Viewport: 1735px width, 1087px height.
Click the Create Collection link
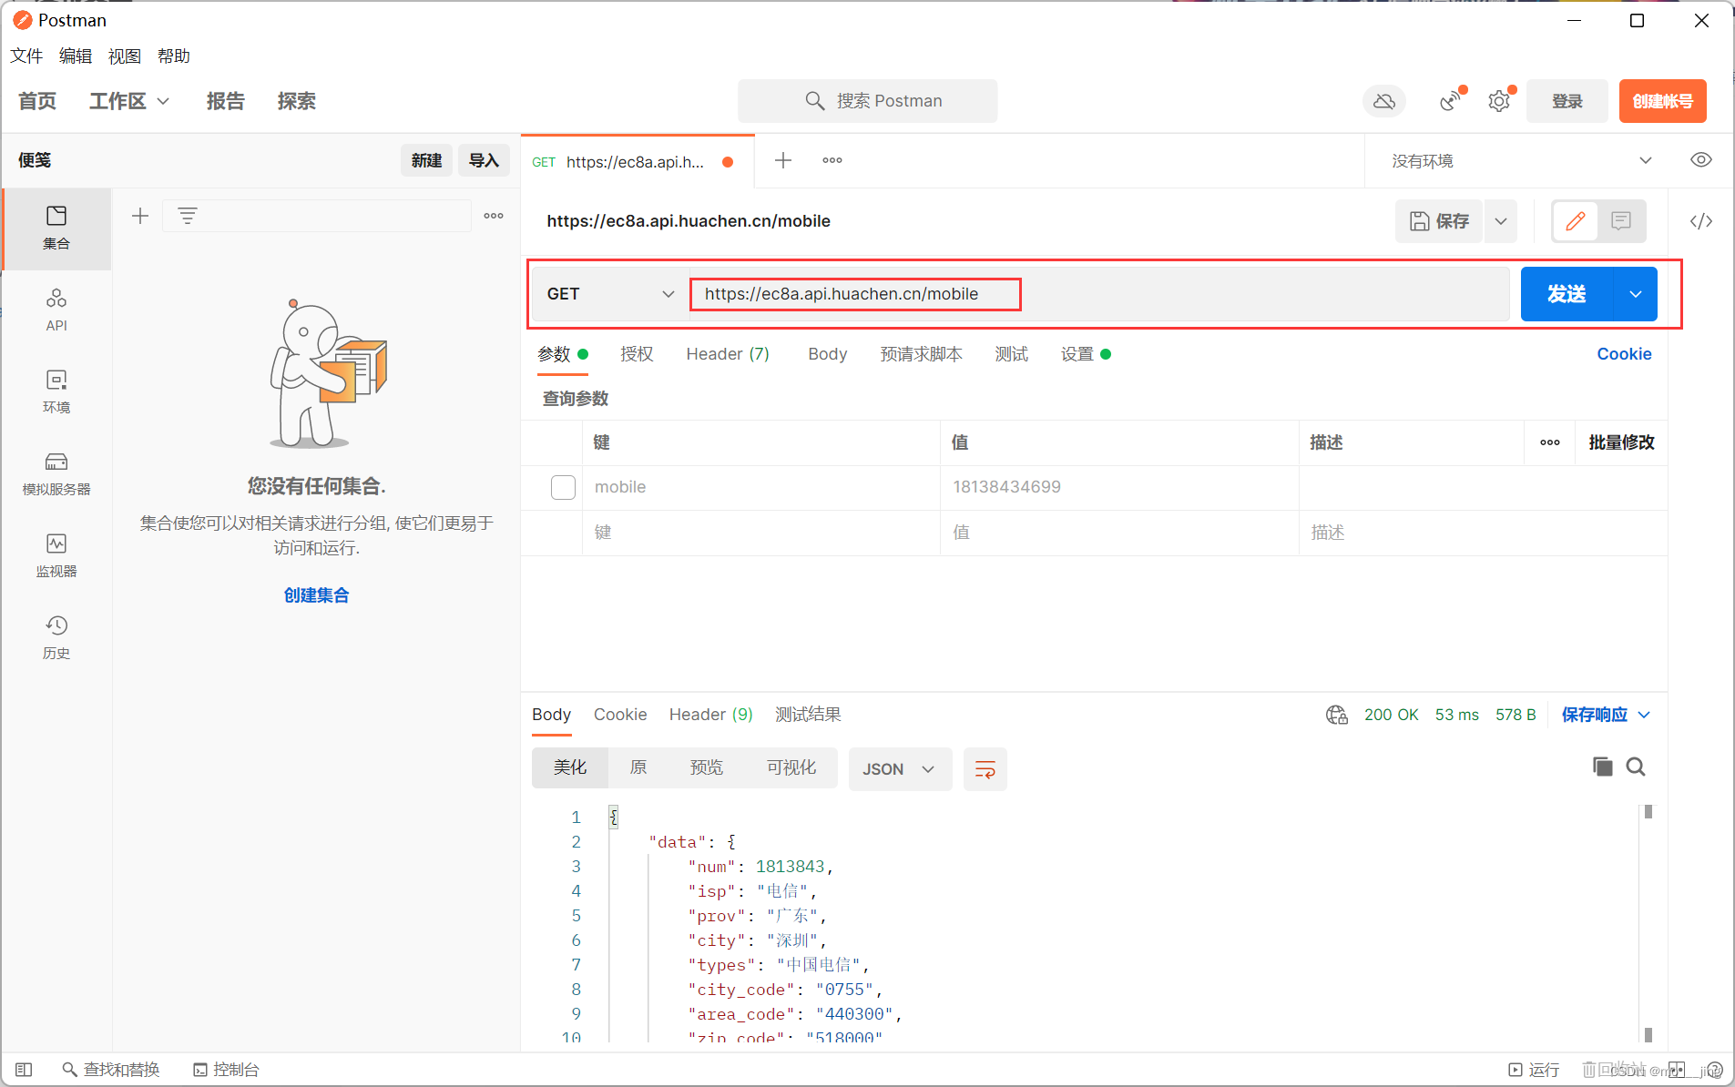coord(316,595)
